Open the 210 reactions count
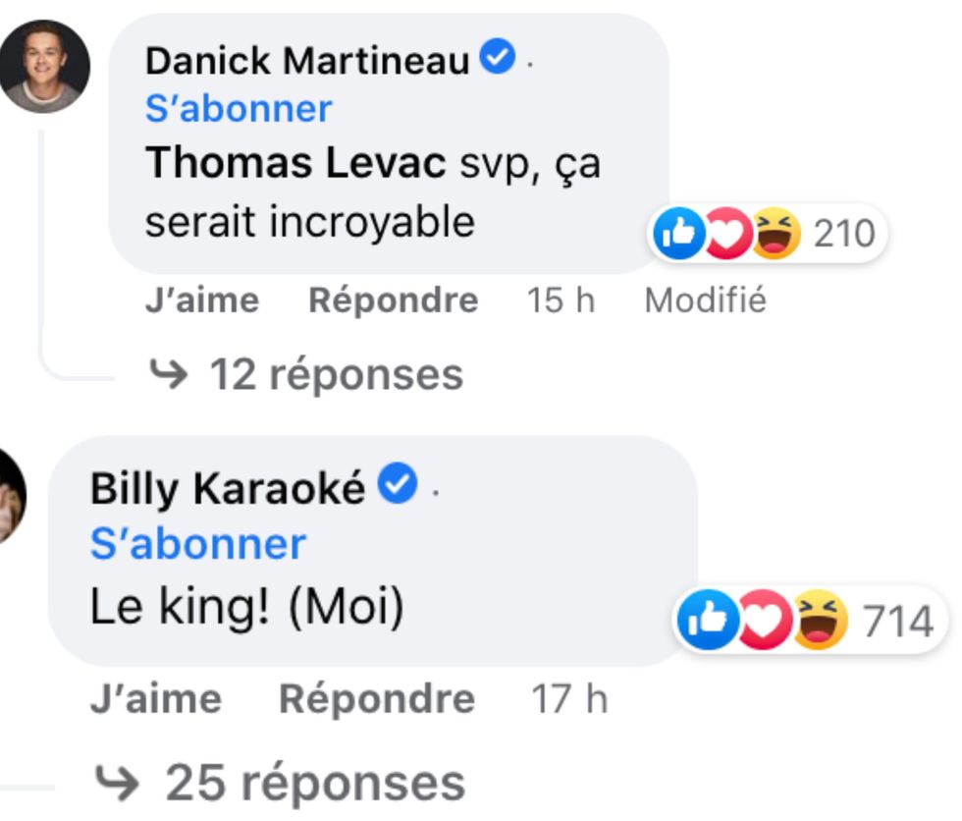Image resolution: width=962 pixels, height=821 pixels. coord(843,235)
